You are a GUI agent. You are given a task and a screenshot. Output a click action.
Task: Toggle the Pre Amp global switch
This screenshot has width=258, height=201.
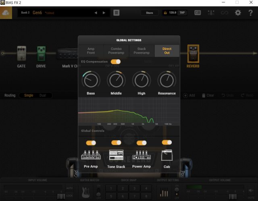click(91, 143)
